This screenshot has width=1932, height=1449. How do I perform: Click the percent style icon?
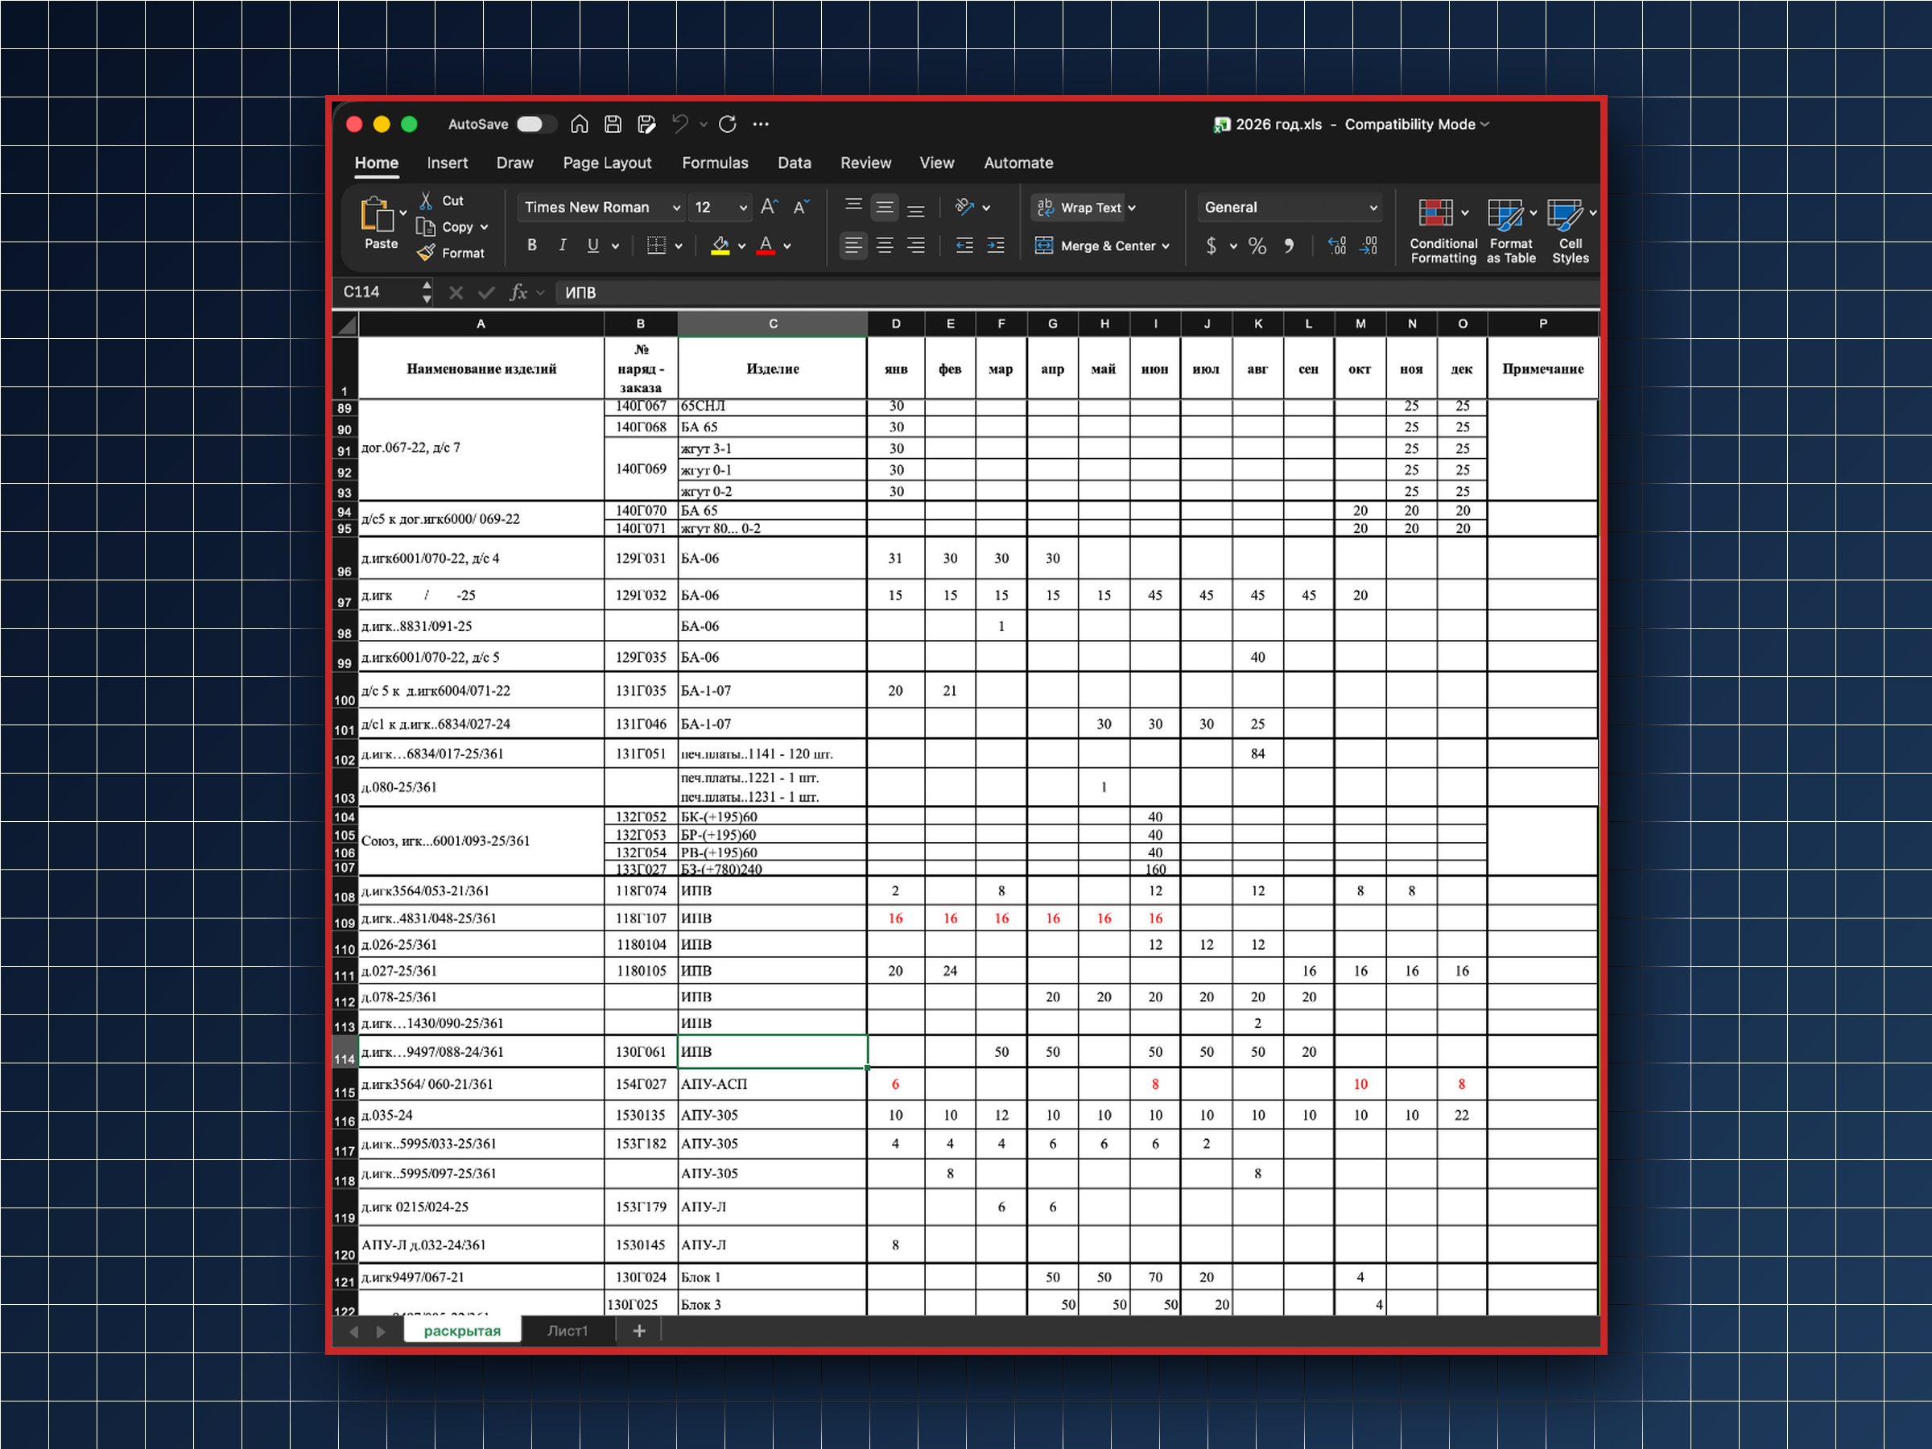(1257, 246)
